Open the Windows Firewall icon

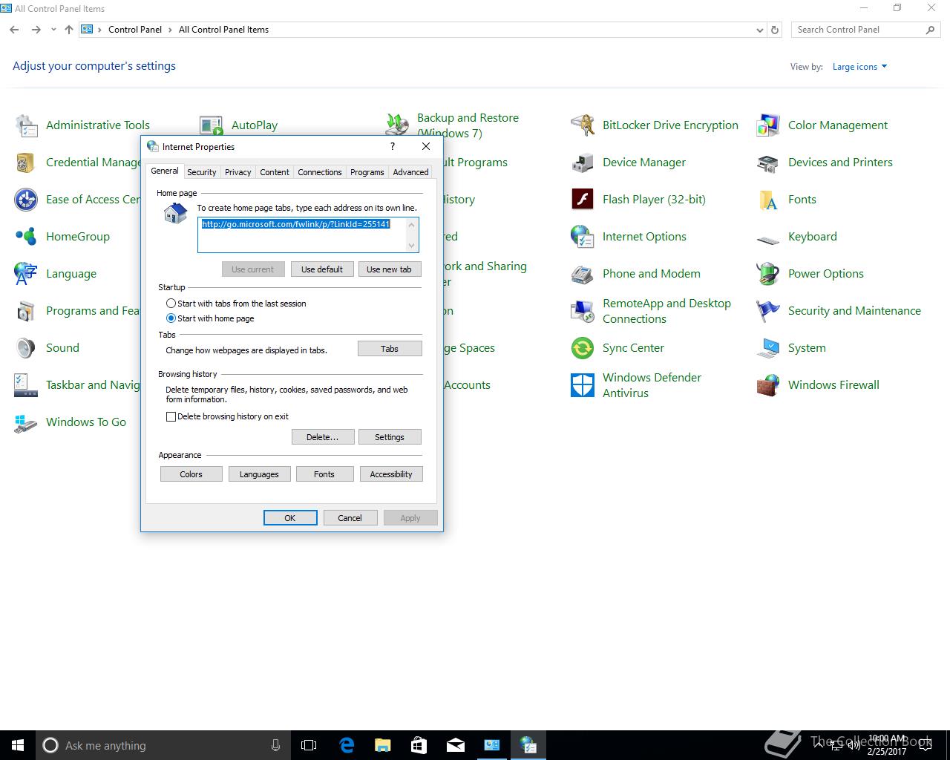click(x=768, y=385)
